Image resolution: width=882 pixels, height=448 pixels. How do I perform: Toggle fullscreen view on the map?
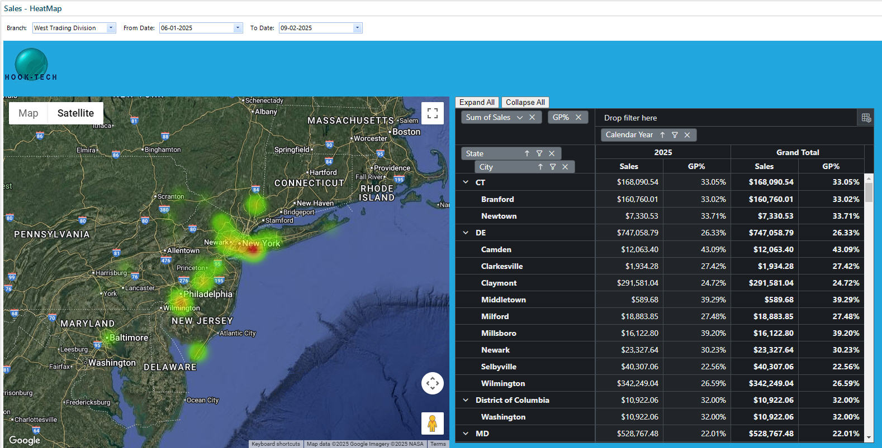point(432,113)
